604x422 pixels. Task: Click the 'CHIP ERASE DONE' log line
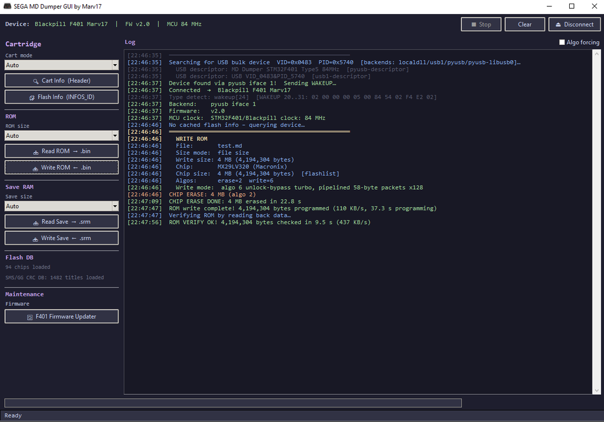point(214,202)
